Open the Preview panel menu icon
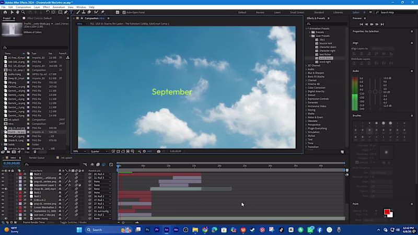Image resolution: width=418 pixels, height=235 pixels. [365, 18]
